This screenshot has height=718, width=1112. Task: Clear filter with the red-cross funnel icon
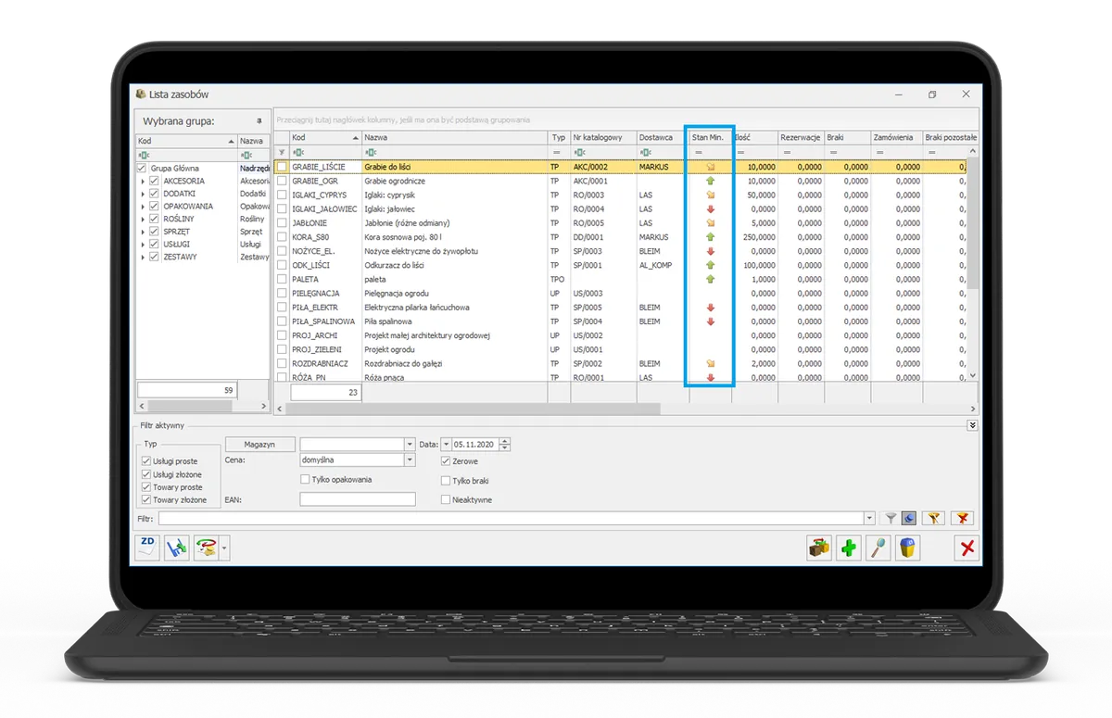pos(962,519)
